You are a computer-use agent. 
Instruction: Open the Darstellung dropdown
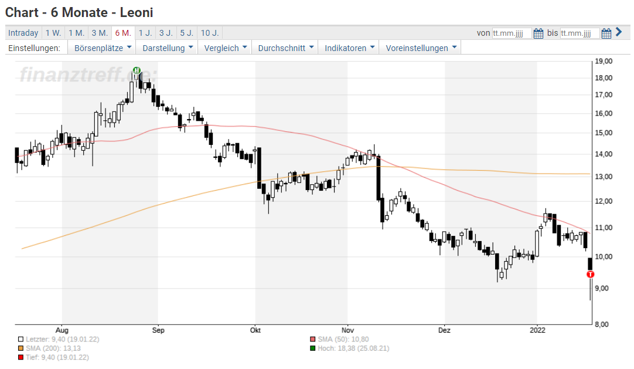tap(167, 48)
